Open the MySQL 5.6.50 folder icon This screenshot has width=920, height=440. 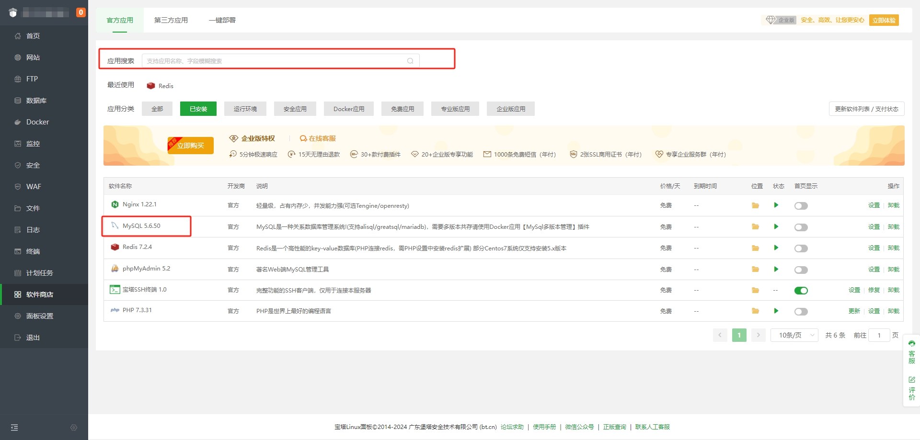(755, 227)
